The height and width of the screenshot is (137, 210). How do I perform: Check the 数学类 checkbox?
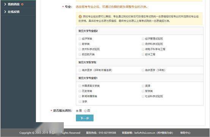pyautogui.click(x=80, y=44)
